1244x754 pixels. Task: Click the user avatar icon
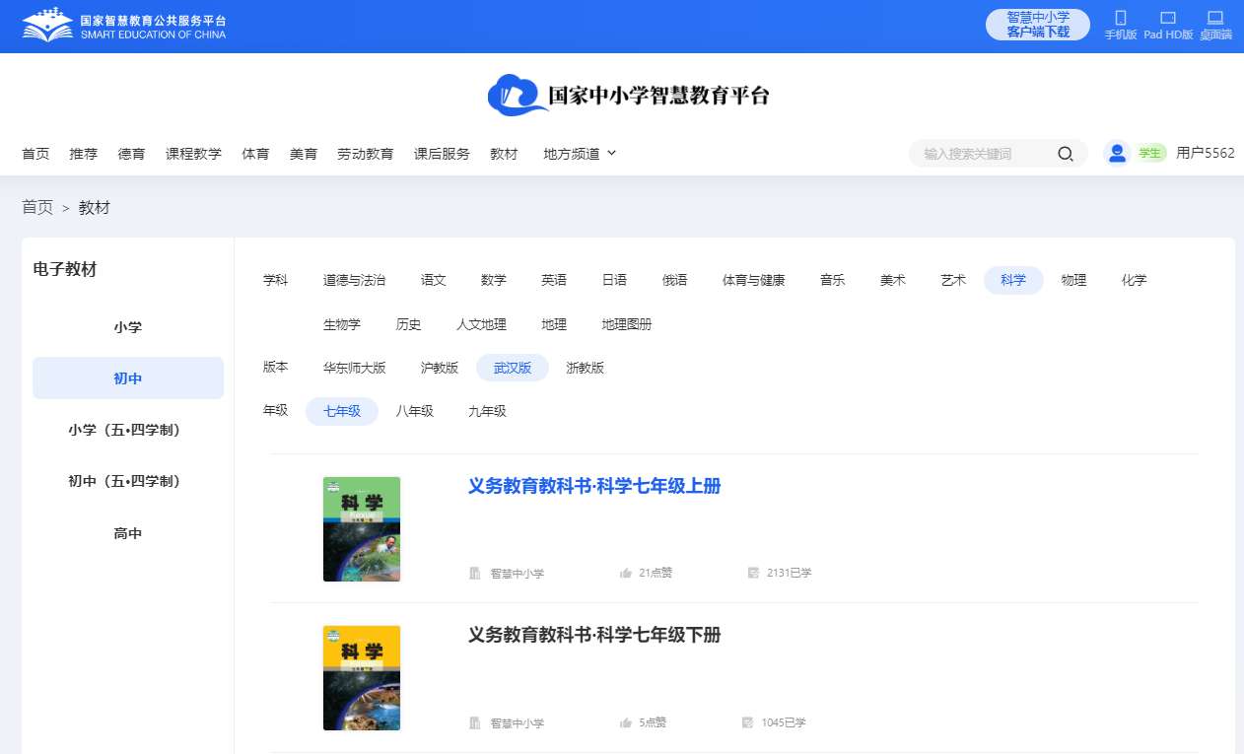(1117, 153)
